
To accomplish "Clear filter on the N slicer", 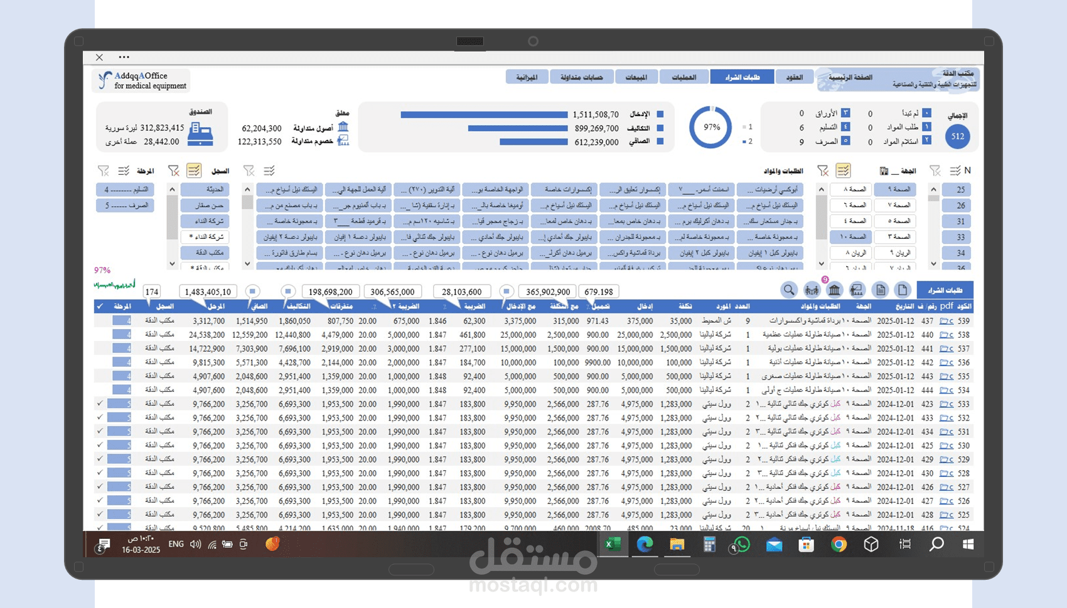I will [x=935, y=170].
